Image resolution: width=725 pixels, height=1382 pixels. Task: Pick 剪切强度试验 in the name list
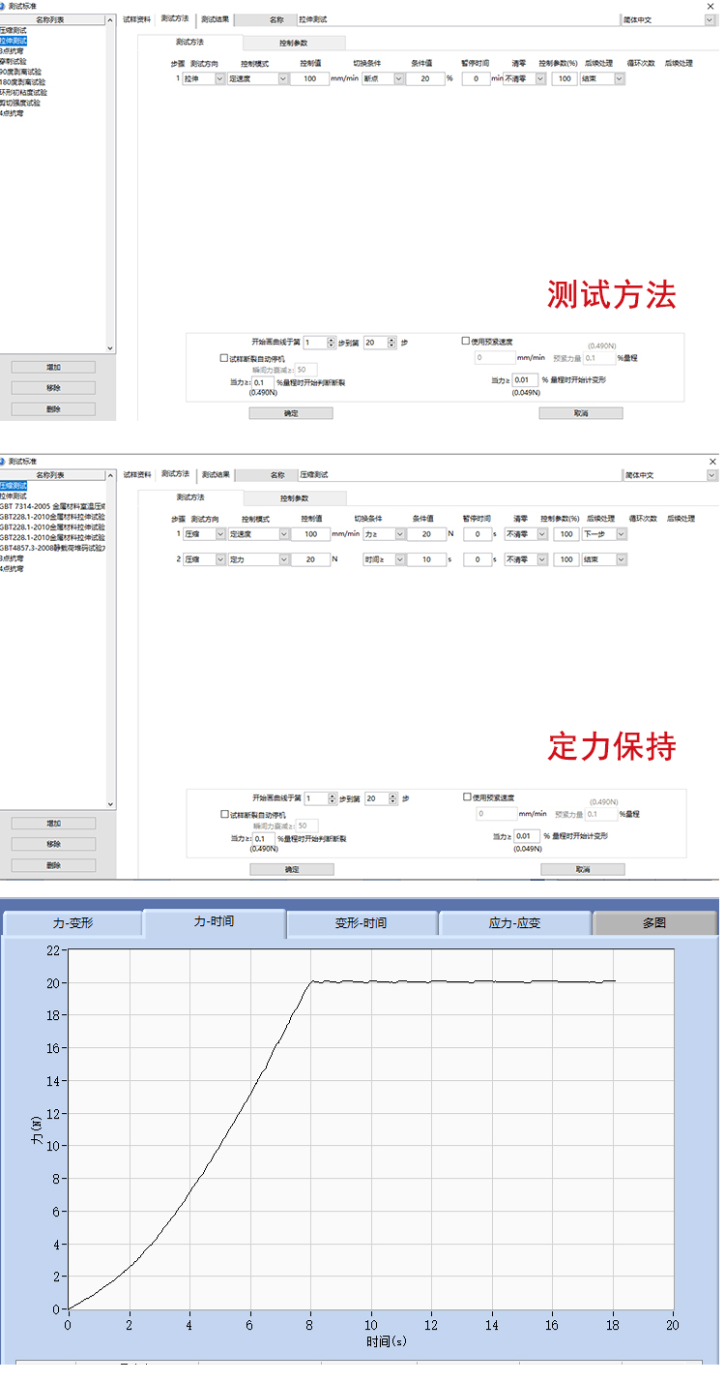[x=20, y=103]
